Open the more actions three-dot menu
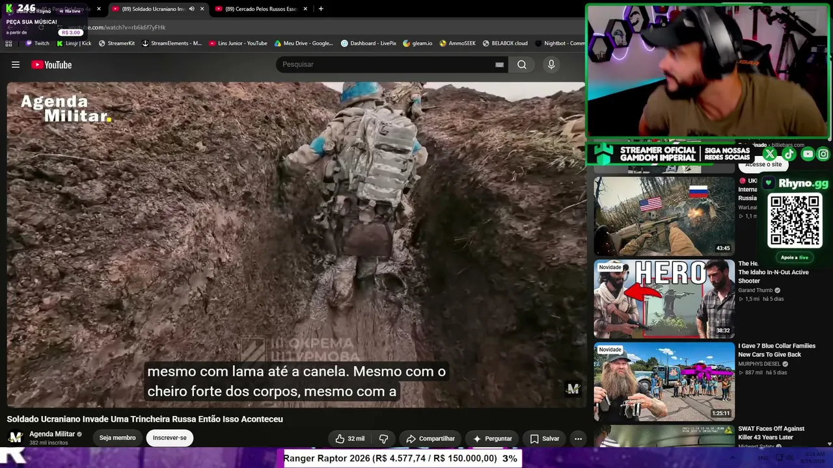 (x=578, y=439)
